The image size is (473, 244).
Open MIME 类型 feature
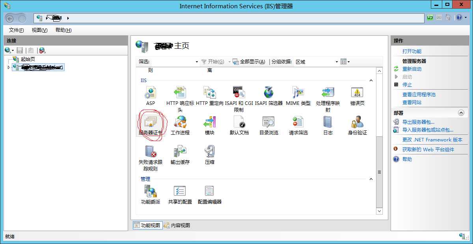298,96
